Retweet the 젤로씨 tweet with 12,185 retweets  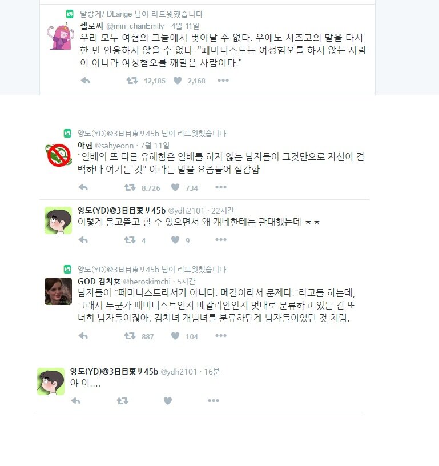pos(132,81)
